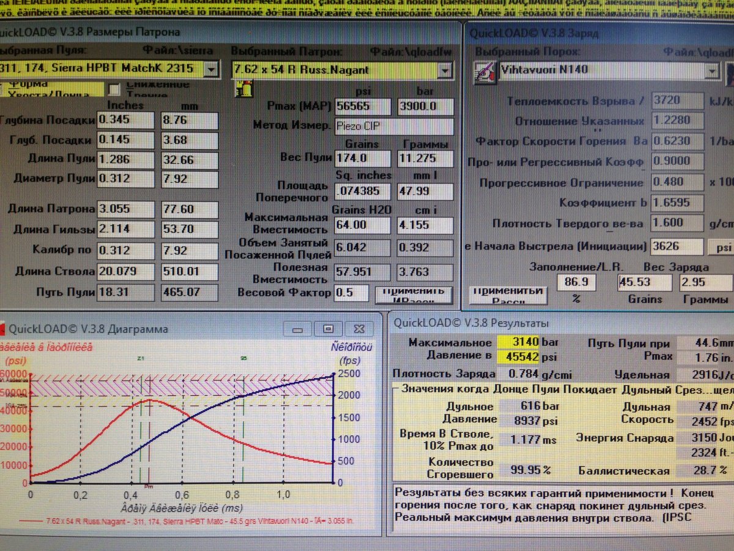Click the Площадь Поперечного sq. inches field
The image size is (734, 551).
[363, 191]
